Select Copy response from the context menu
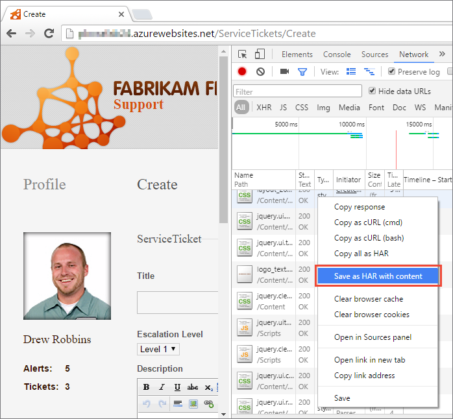The image size is (453, 419). click(x=378, y=207)
